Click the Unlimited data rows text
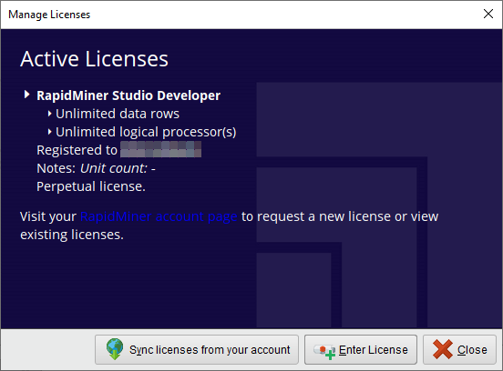This screenshot has height=371, width=503. click(118, 114)
